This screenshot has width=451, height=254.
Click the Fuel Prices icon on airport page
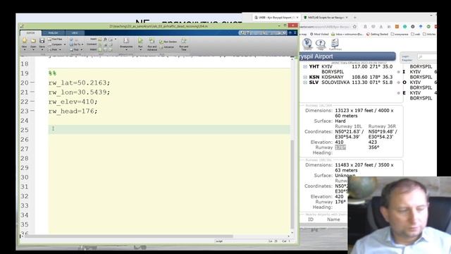coord(335,44)
